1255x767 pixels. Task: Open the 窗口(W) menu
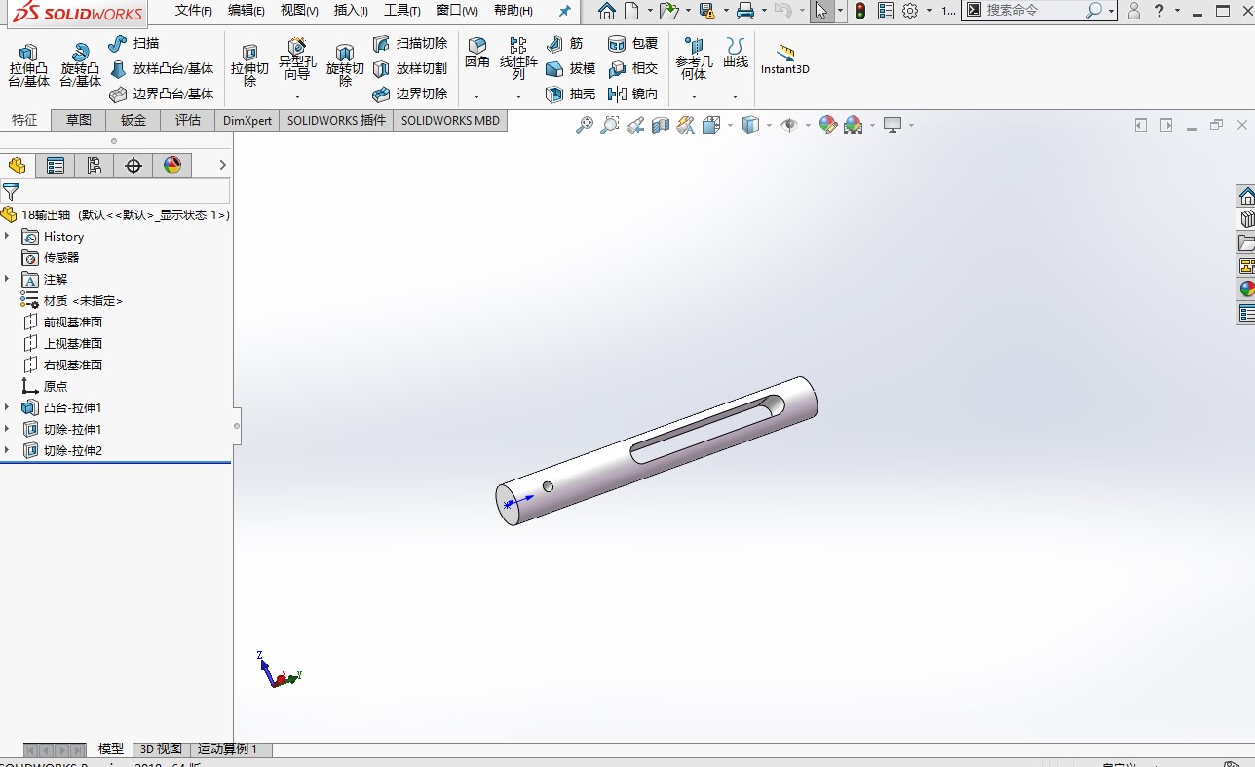point(457,11)
